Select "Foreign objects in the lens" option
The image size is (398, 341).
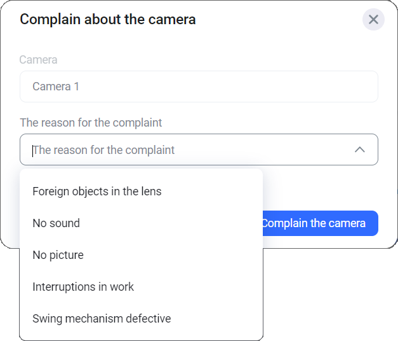pyautogui.click(x=97, y=191)
